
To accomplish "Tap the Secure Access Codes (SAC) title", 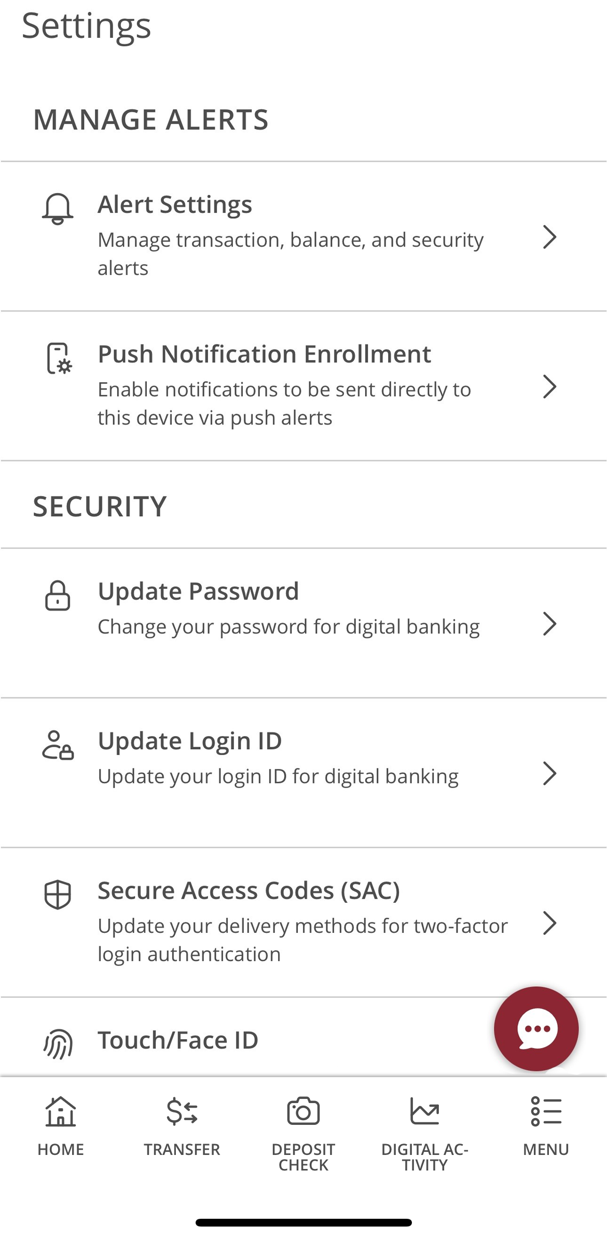I will pyautogui.click(x=249, y=891).
